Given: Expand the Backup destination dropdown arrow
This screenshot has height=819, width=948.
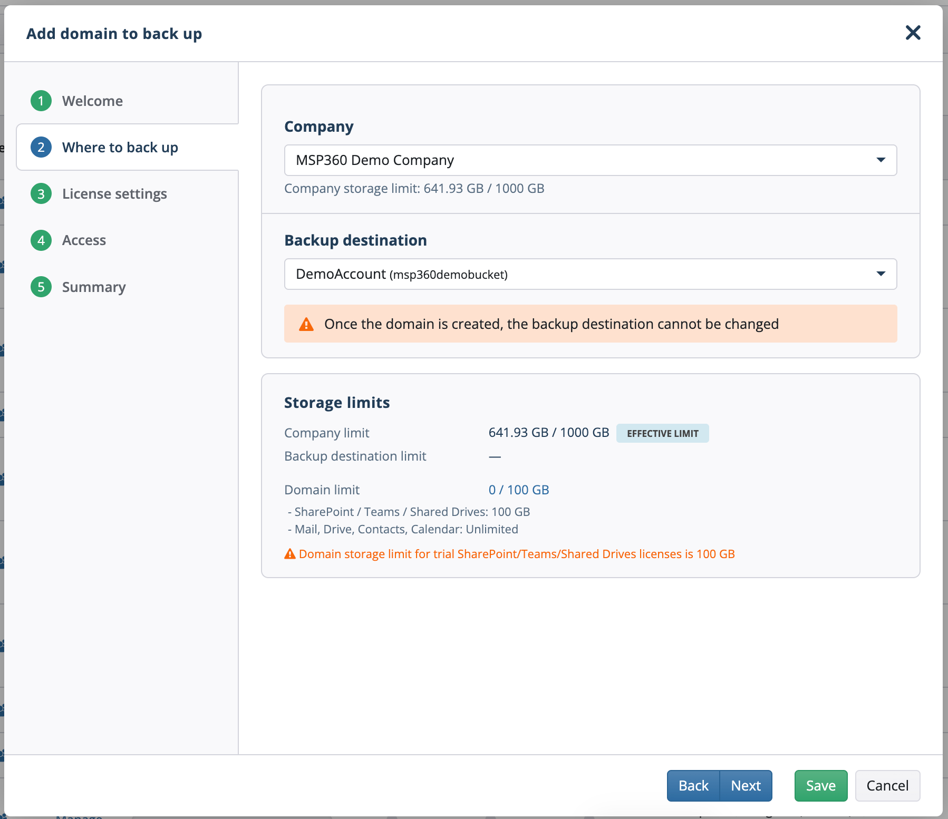Looking at the screenshot, I should (x=881, y=274).
